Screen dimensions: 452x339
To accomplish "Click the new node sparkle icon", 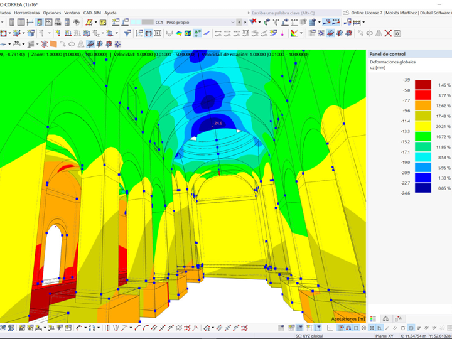I will click(x=58, y=33).
